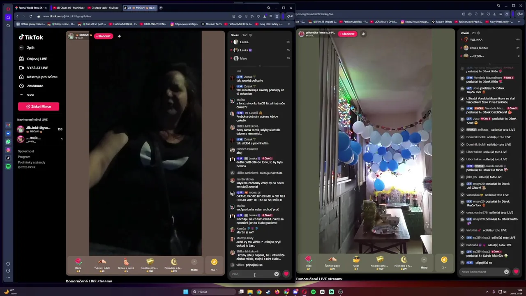Open Instagram in Opera sidebar
Screen dimensions: 526x296
point(8,150)
